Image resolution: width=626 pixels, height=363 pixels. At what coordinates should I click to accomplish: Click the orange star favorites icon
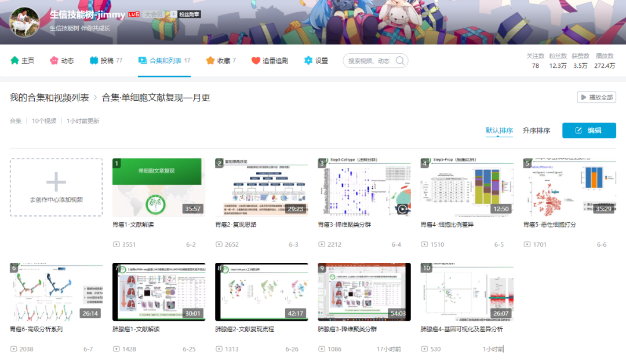coord(210,61)
